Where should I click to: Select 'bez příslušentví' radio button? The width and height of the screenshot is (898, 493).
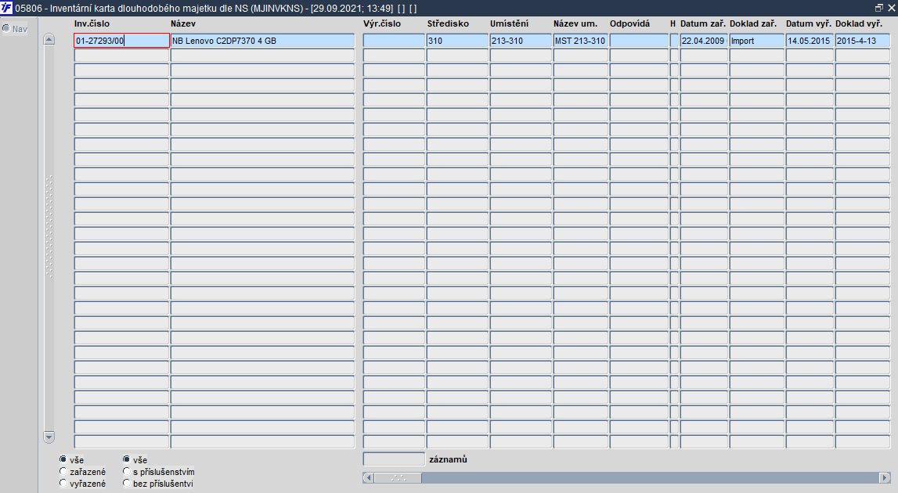coord(127,484)
